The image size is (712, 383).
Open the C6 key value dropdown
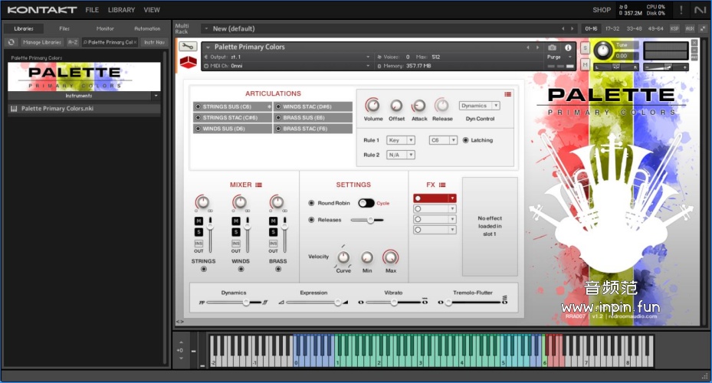(x=443, y=140)
